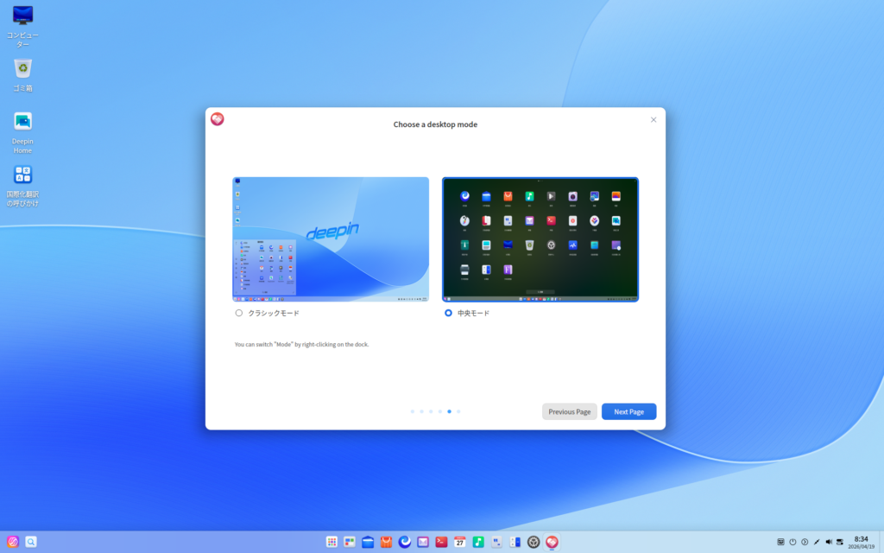Click the speaker volume icon in tray
Viewport: 884px width, 553px height.
click(829, 542)
